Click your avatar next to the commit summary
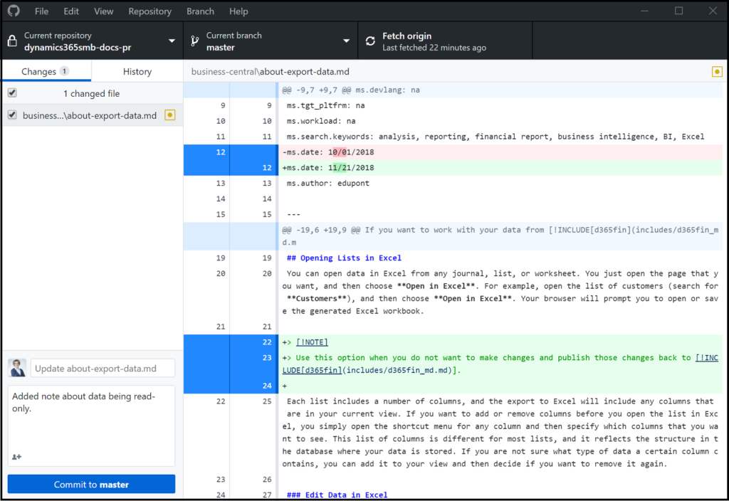 [x=17, y=368]
